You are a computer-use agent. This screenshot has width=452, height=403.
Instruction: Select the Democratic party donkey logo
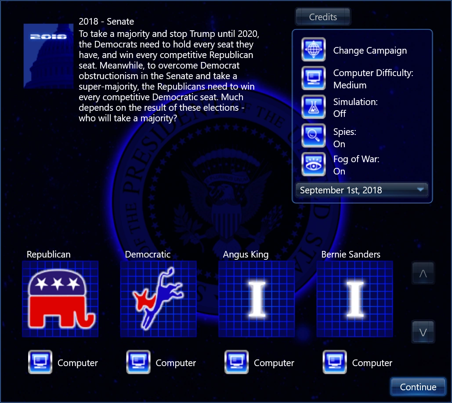click(x=158, y=299)
